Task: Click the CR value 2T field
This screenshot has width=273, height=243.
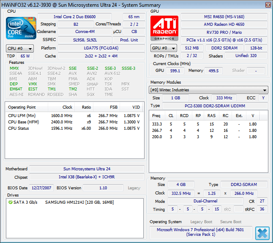Action: (x=262, y=201)
